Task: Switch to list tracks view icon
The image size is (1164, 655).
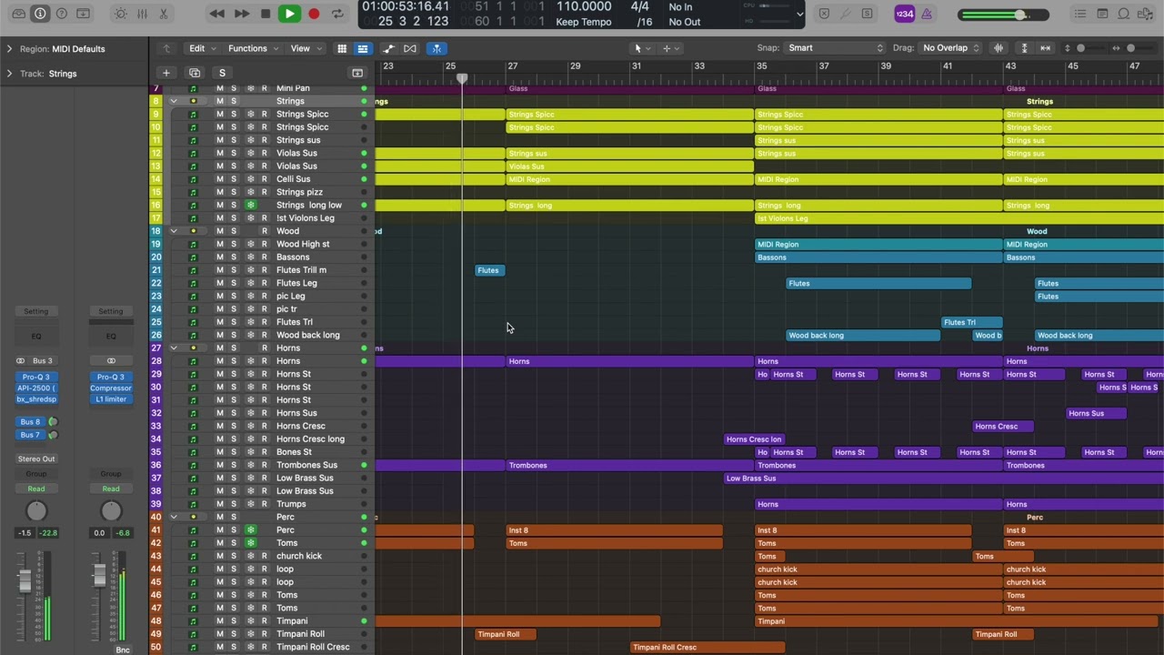Action: pos(362,48)
